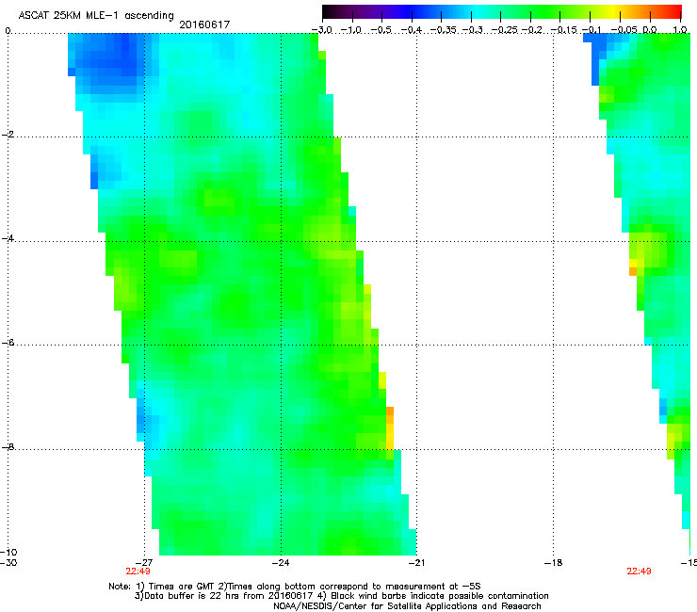Image resolution: width=697 pixels, height=612 pixels.
Task: Click the colorbar label -0.5
Action: [x=381, y=30]
